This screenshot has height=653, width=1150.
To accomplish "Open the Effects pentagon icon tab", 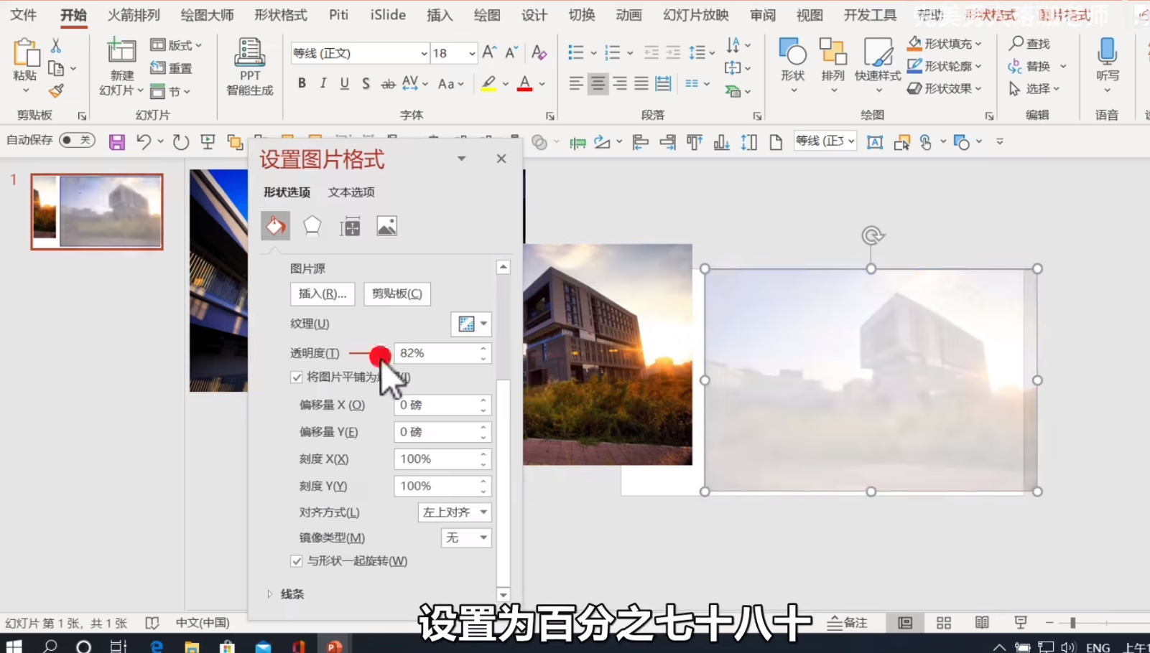I will (x=312, y=226).
